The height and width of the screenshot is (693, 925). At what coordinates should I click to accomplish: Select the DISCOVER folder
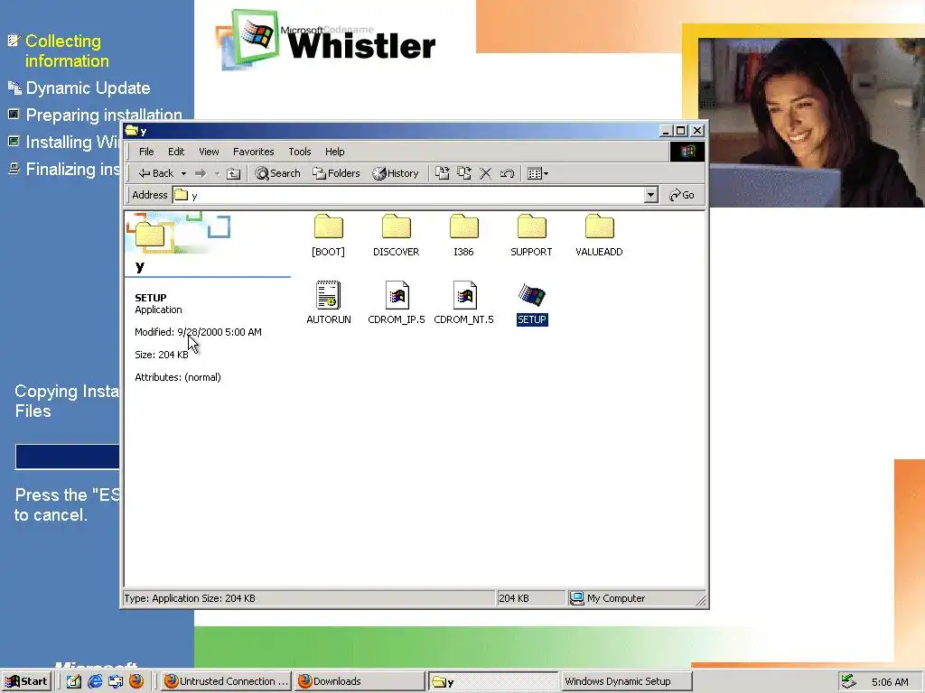tap(396, 236)
